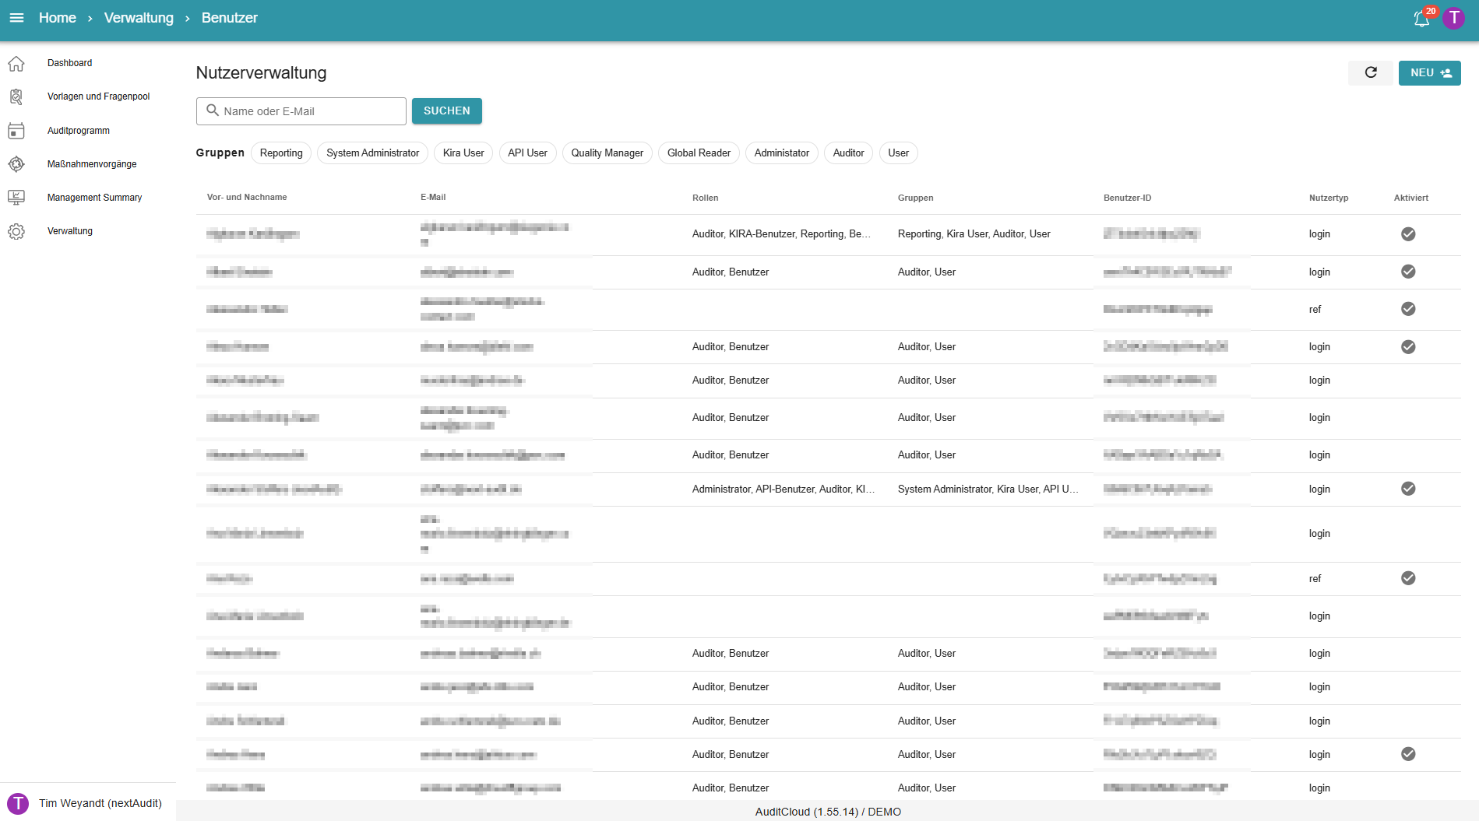The width and height of the screenshot is (1479, 821).
Task: Click the Auditprogramm calendar icon
Action: [16, 131]
